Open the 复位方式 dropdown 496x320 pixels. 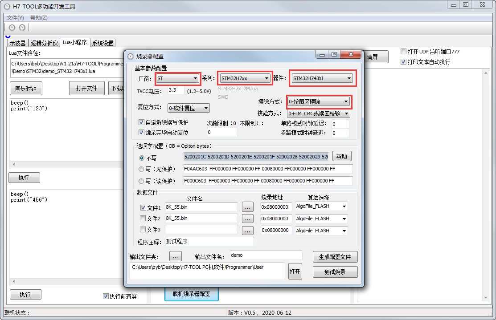(x=189, y=108)
